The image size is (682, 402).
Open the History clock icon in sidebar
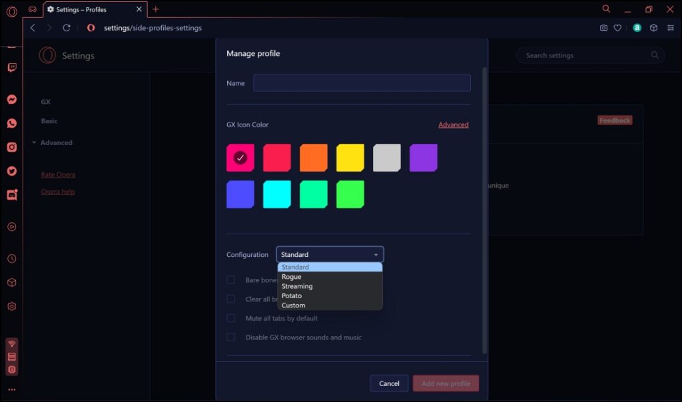click(12, 259)
